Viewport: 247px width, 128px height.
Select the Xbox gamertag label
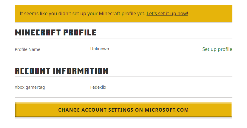(x=30, y=87)
